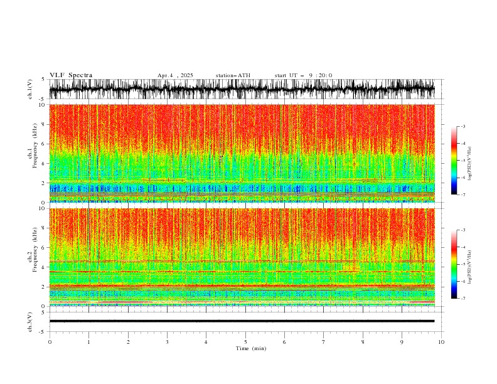The height and width of the screenshot is (384, 497).
Task: Click the ch.2 spectrogram color bar
Action: tap(454, 264)
